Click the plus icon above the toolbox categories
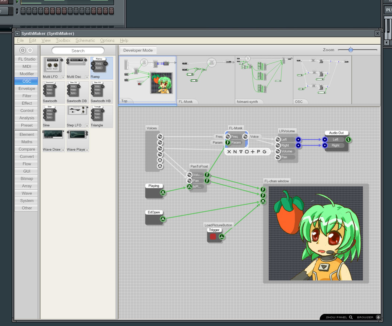Screen dimensions: 392x326 [x=22, y=50]
